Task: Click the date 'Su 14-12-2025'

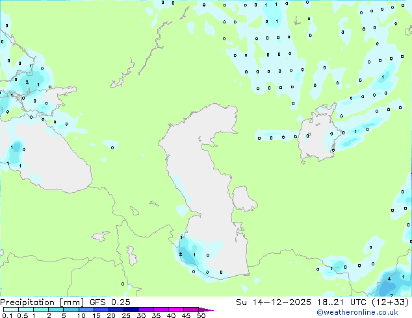Action: pyautogui.click(x=274, y=302)
